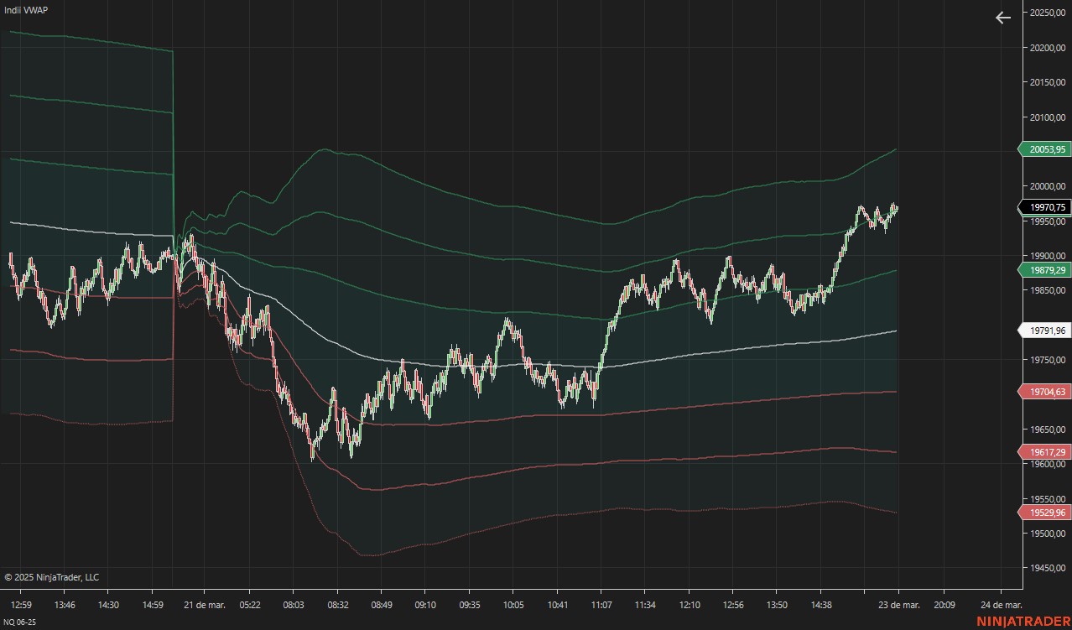Click the 19450,00 price axis label
Viewport: 1072px width, 630px height.
(1049, 568)
